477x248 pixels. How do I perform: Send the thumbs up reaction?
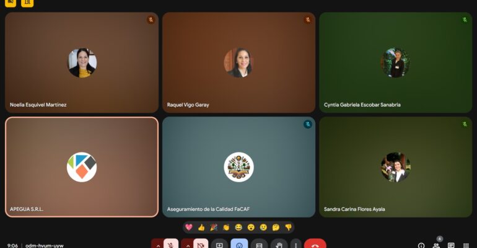click(x=201, y=228)
